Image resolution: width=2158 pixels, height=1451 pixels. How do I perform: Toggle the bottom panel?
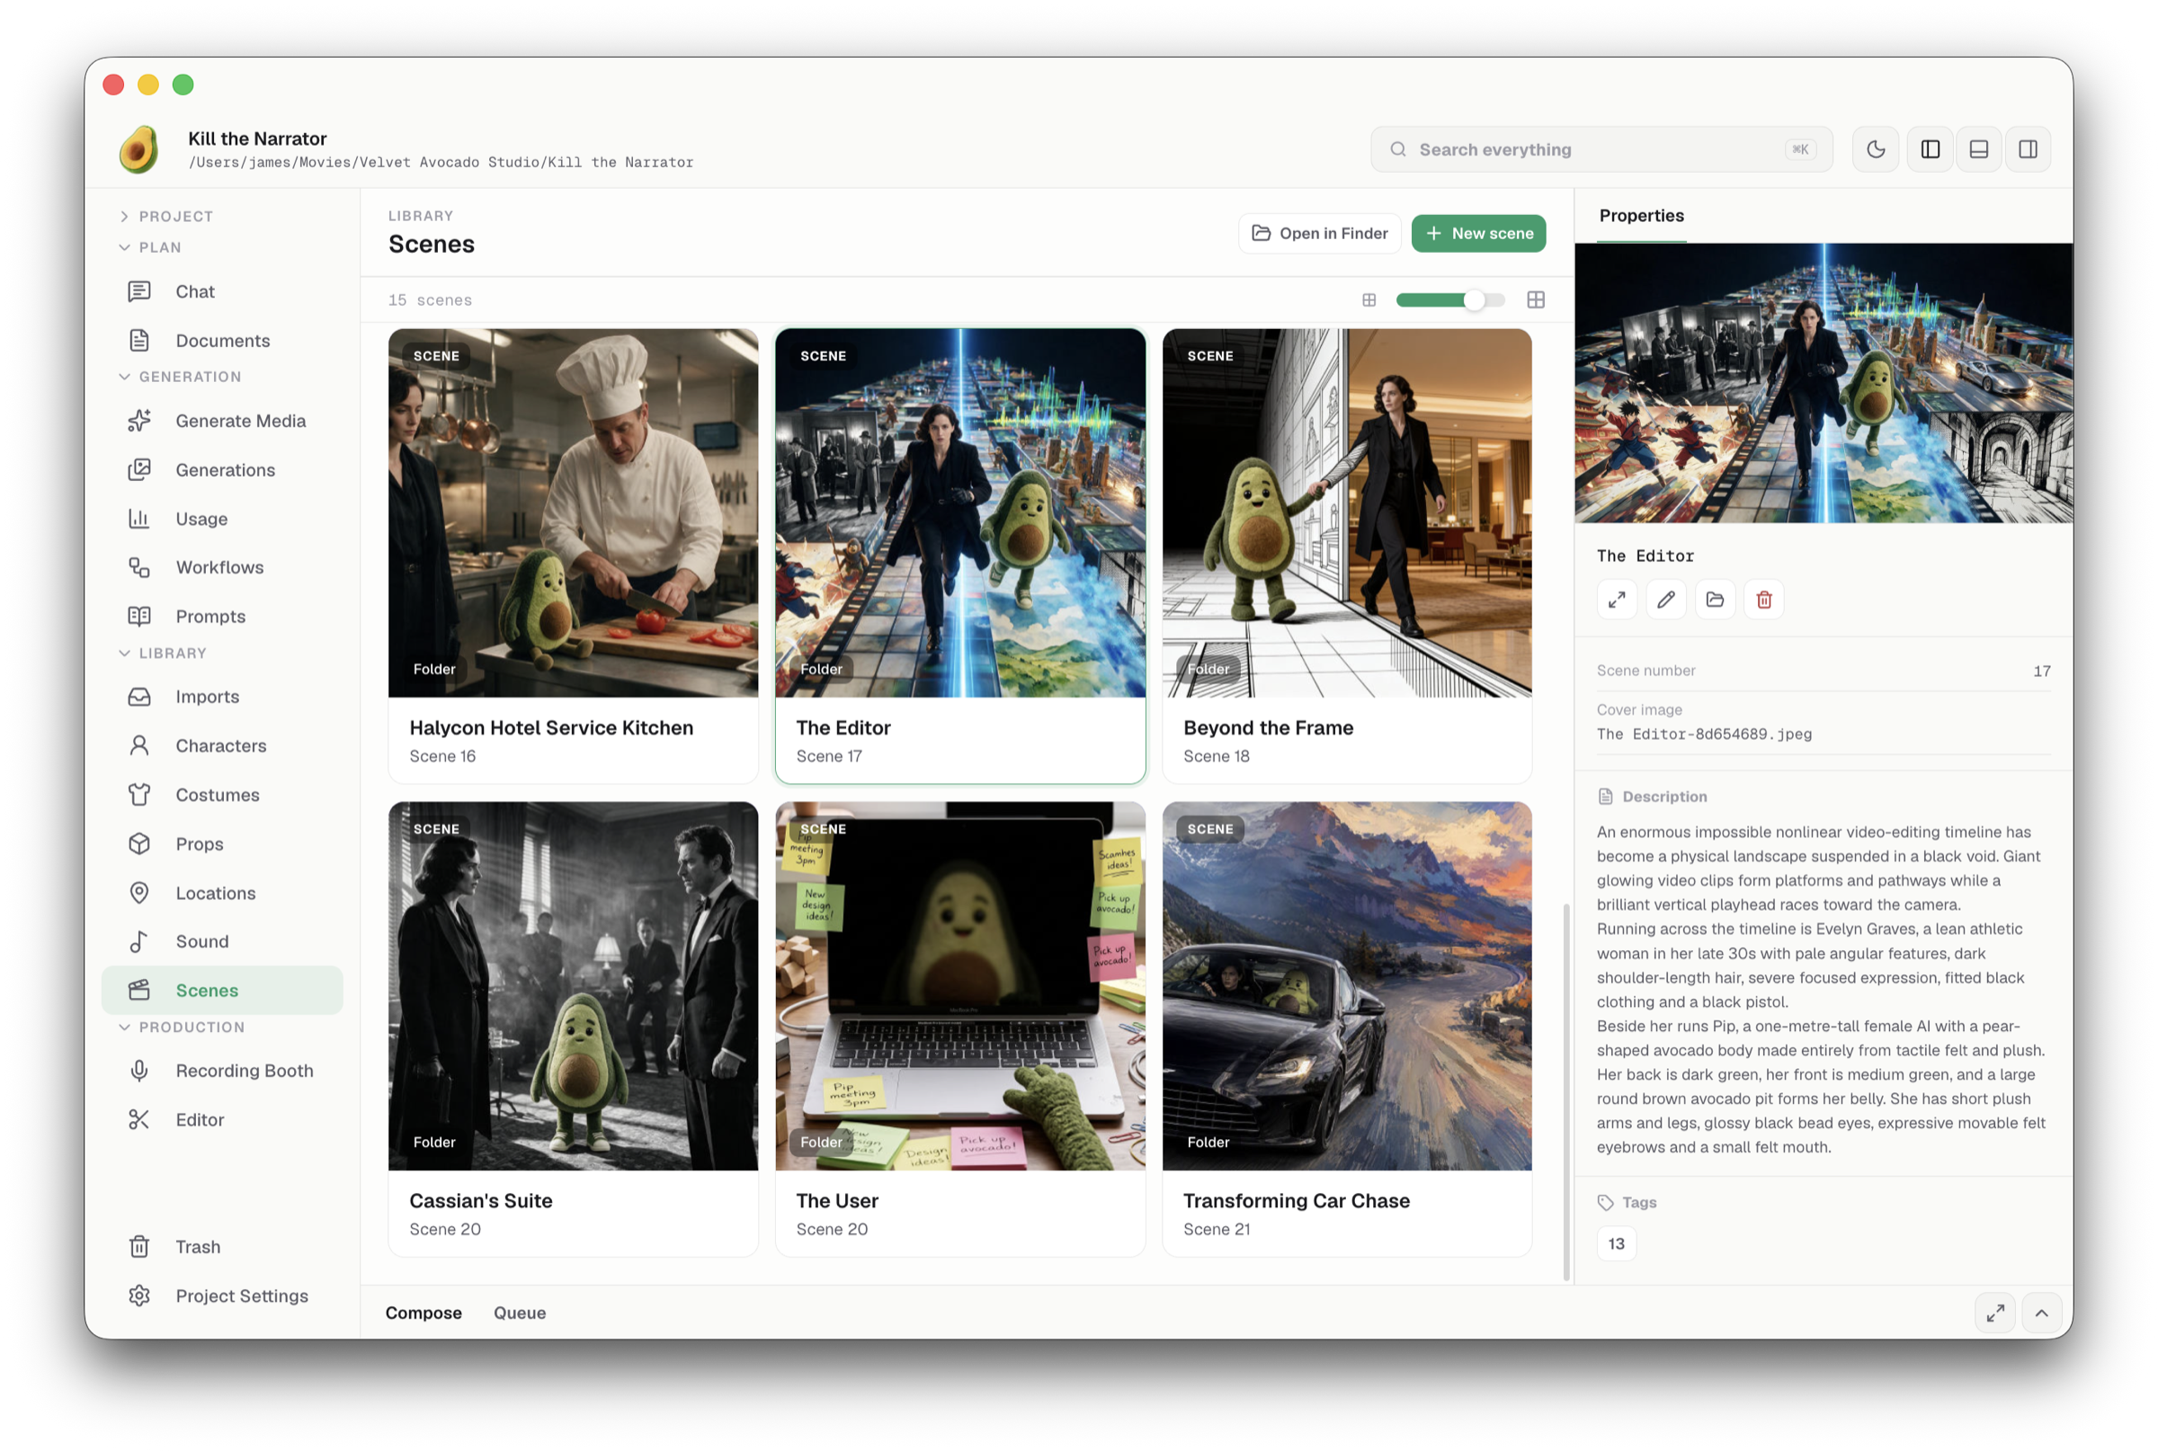tap(1978, 149)
